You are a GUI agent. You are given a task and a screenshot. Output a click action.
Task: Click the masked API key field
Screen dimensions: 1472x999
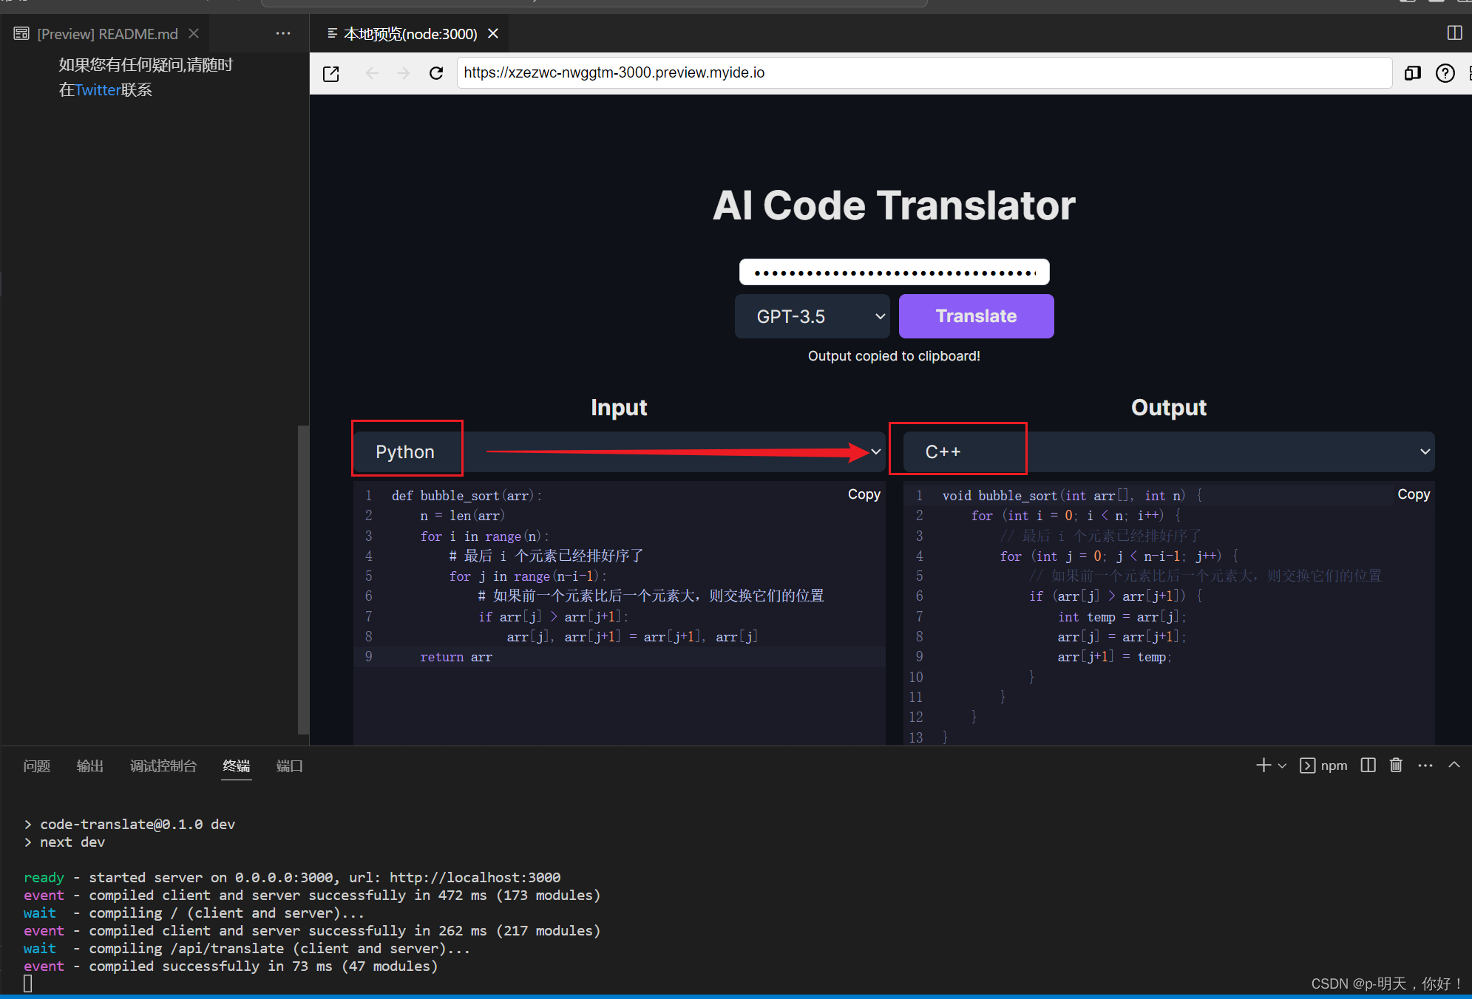click(x=895, y=272)
